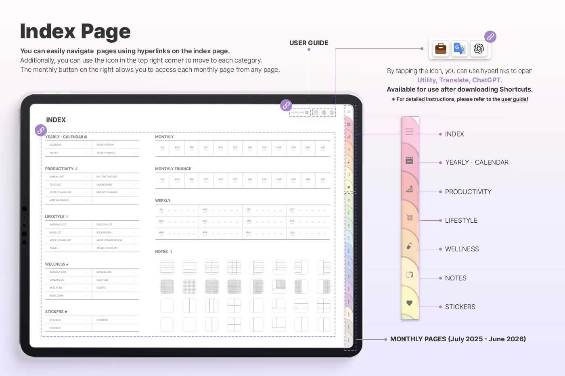Switch to the OCT monthly side tab
The image size is (565, 376).
(349, 238)
